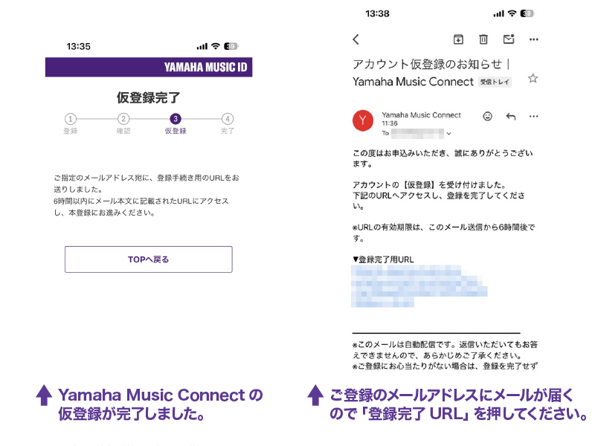
Task: Tap the 13:35 clock in the Yamaha screen
Action: coord(79,47)
